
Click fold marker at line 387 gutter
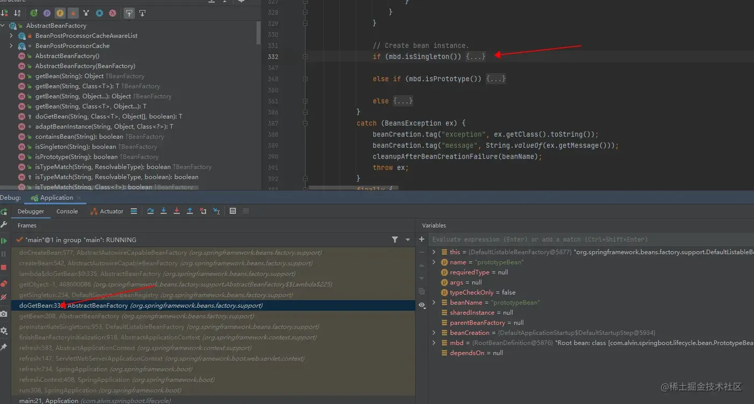click(305, 123)
